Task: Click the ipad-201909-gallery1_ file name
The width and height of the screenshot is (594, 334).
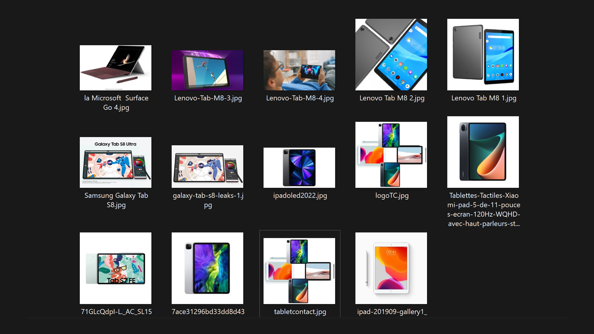Action: 392,311
